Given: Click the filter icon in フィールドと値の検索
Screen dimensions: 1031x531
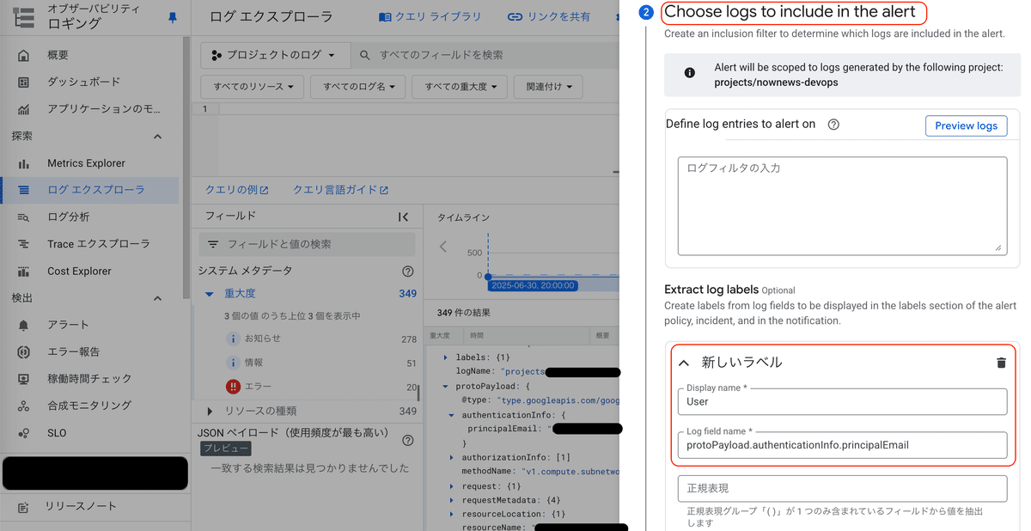Looking at the screenshot, I should [212, 244].
